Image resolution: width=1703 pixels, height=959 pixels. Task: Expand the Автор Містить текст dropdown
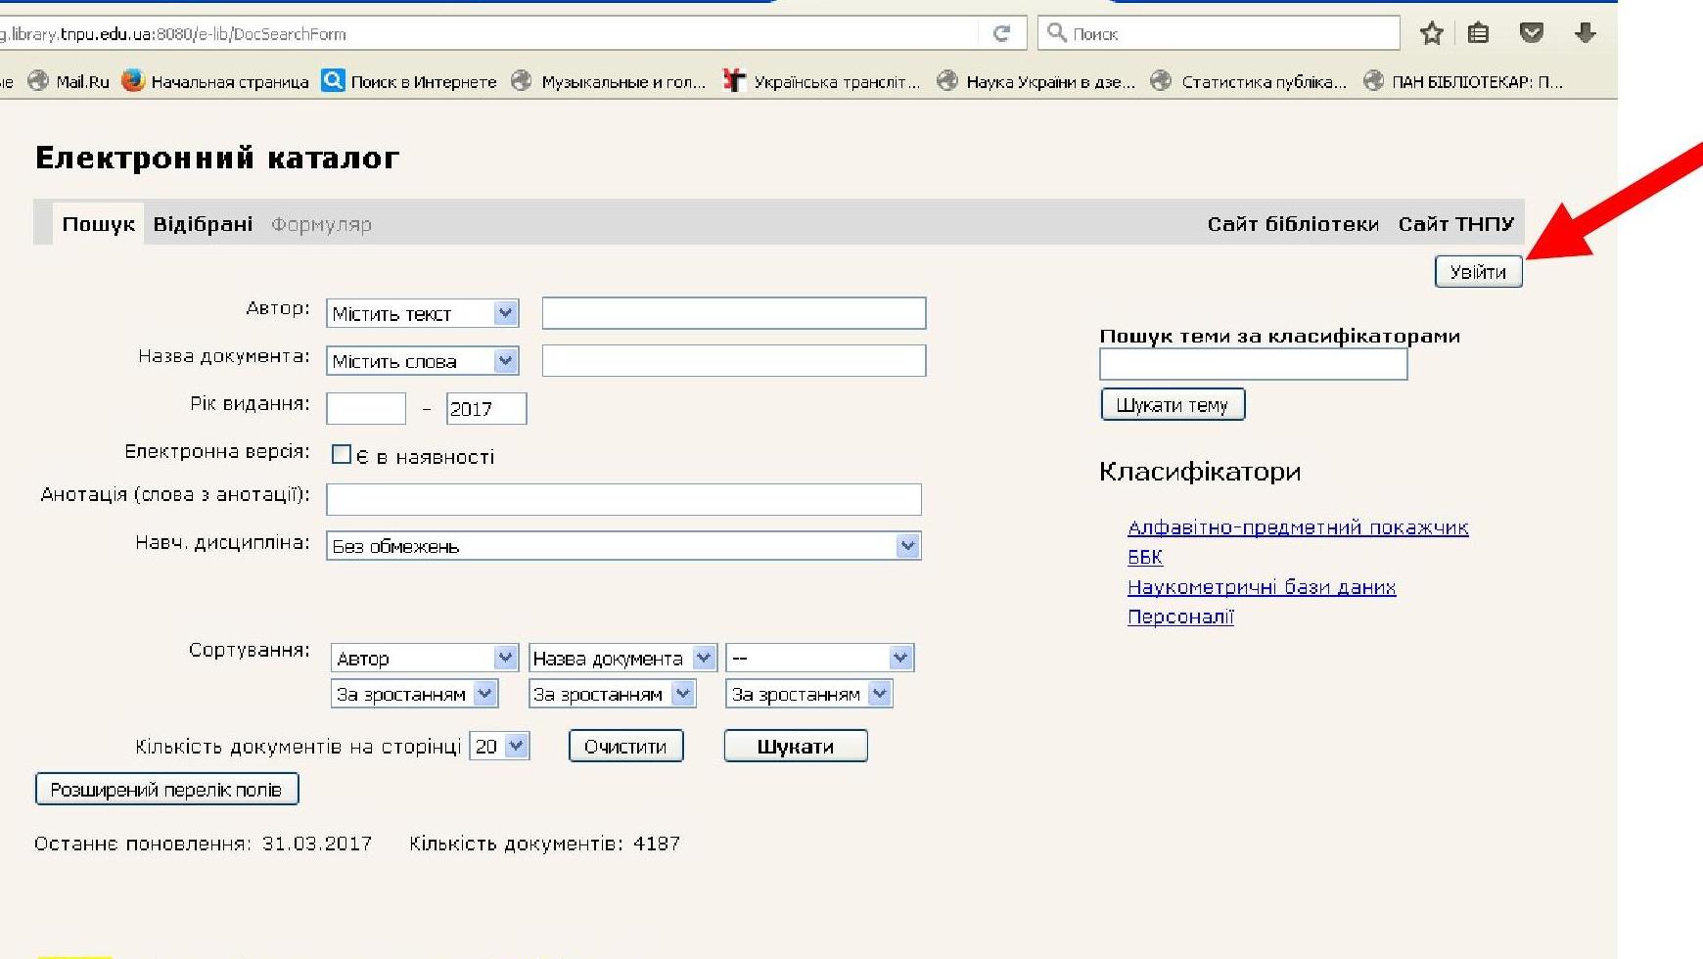[422, 313]
